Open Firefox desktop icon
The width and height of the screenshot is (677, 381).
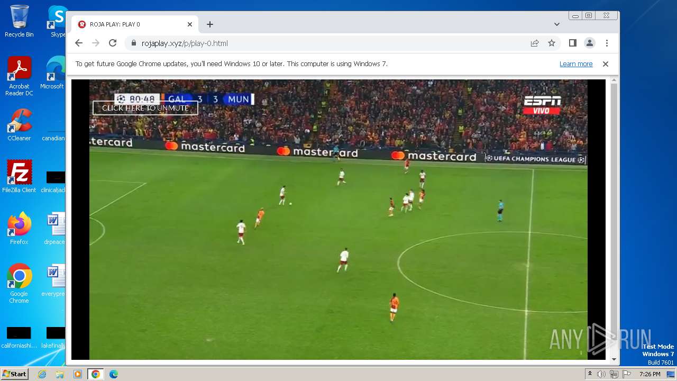[19, 229]
